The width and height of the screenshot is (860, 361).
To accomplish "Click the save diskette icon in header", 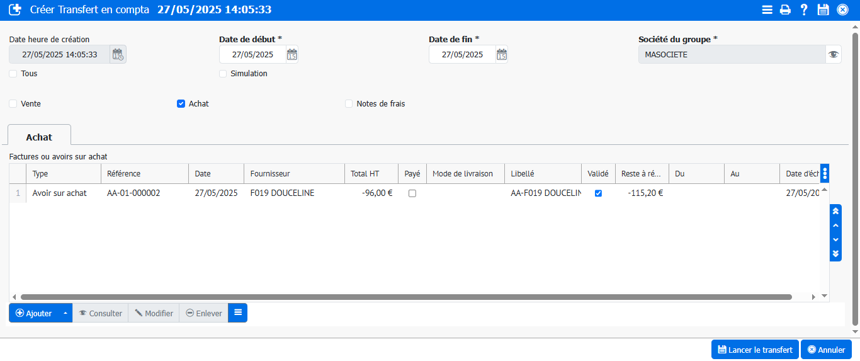I will 823,9.
